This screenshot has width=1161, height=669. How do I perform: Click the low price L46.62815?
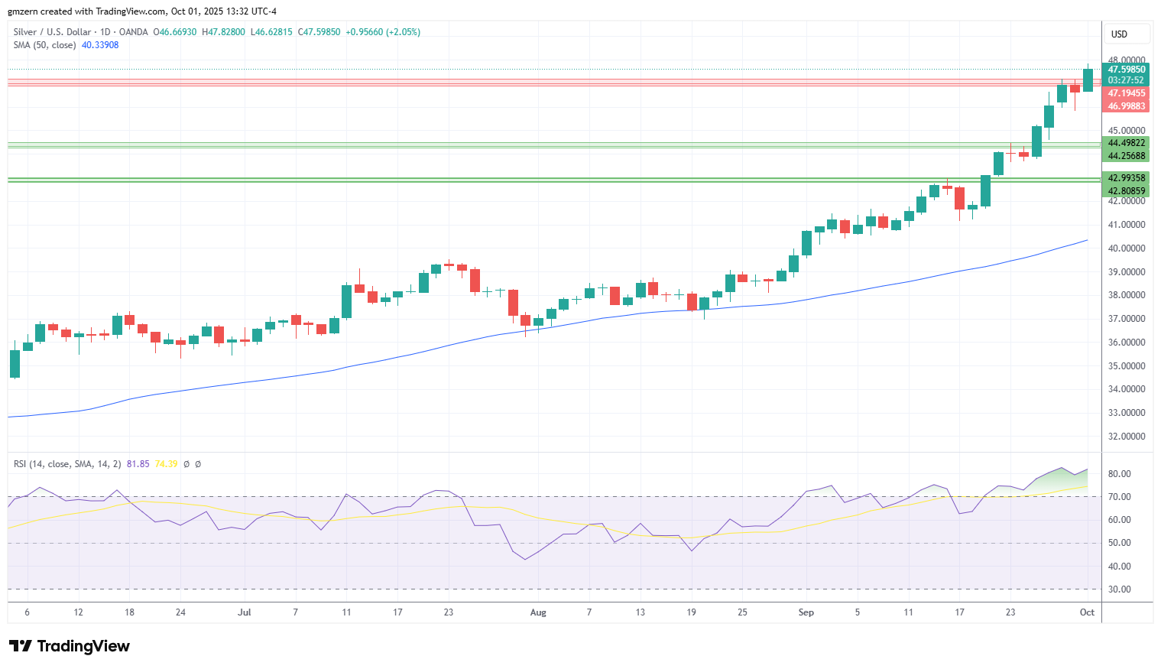click(x=271, y=32)
